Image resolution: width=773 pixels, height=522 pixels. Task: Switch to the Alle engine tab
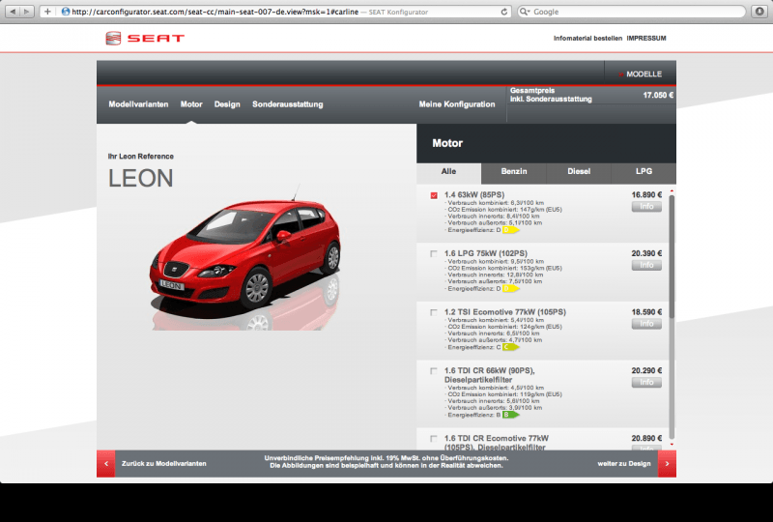[x=448, y=172]
